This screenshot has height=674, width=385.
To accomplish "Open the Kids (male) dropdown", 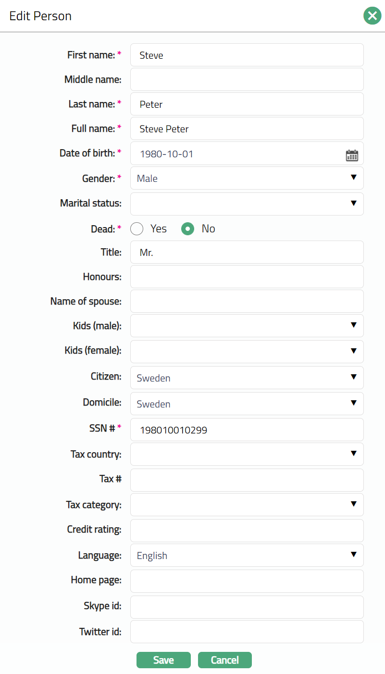I will 247,326.
